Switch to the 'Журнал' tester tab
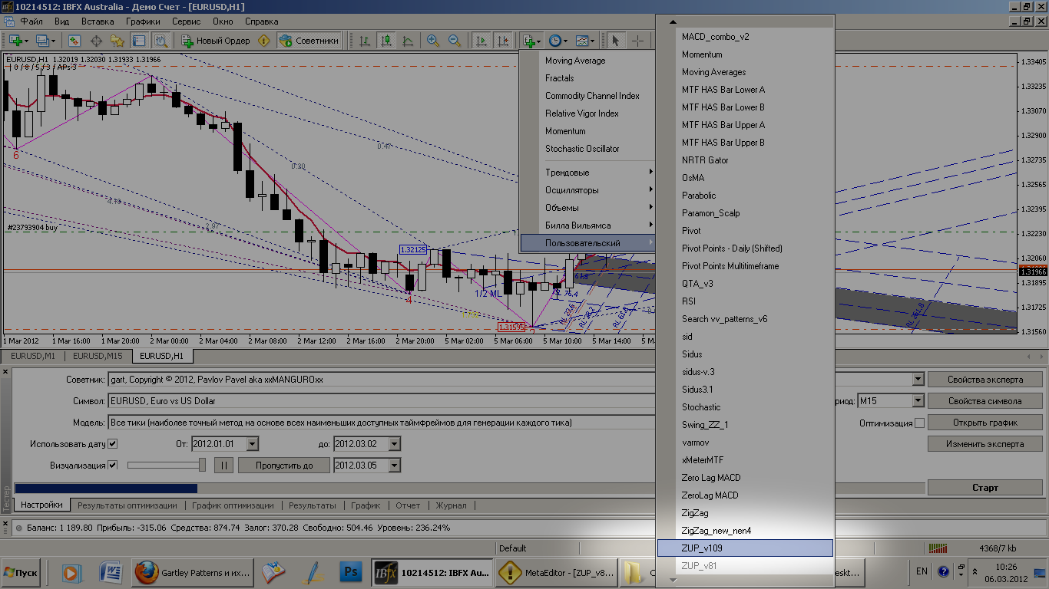 point(451,505)
